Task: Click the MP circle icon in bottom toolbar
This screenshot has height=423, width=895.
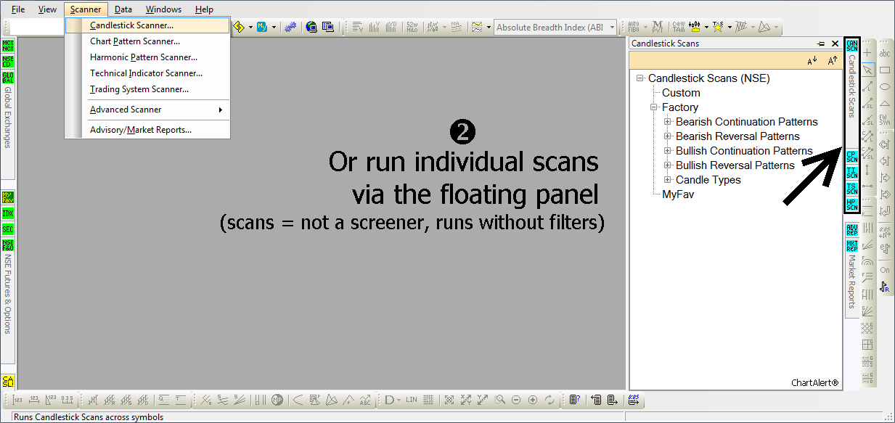Action: 277,400
